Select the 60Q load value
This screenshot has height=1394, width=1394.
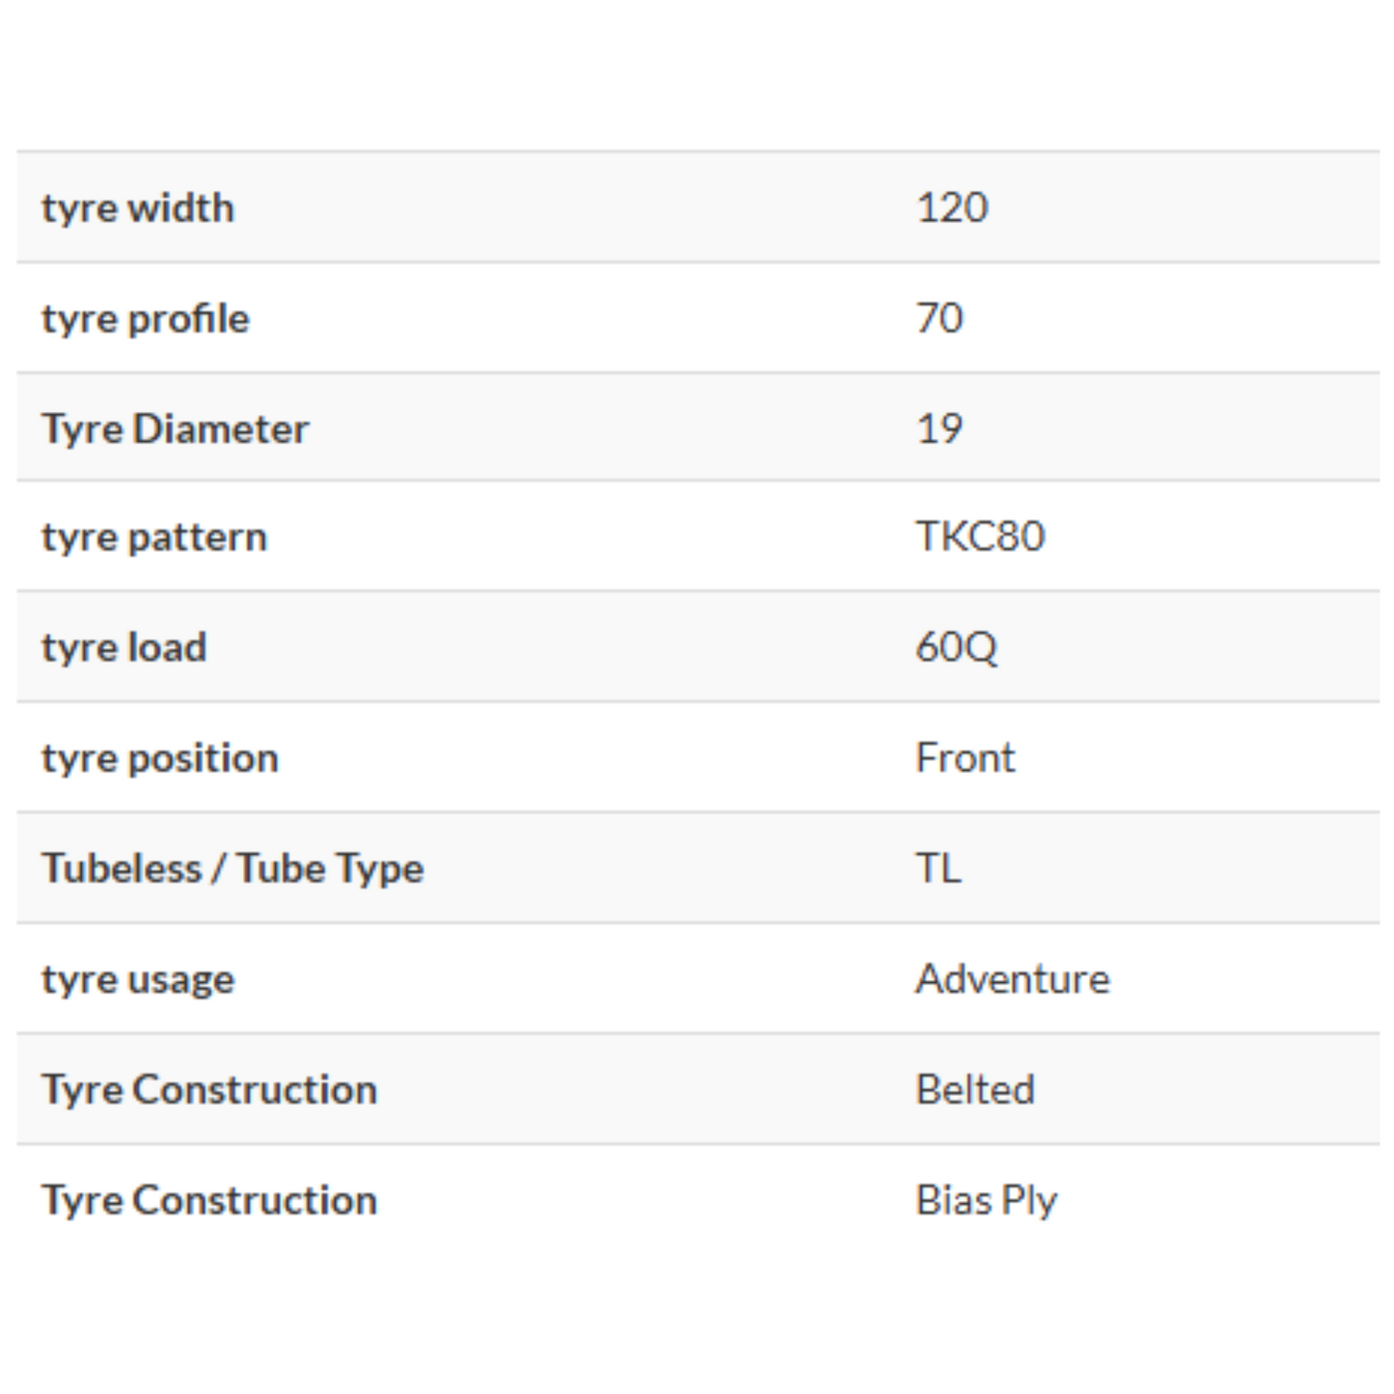[x=955, y=648]
